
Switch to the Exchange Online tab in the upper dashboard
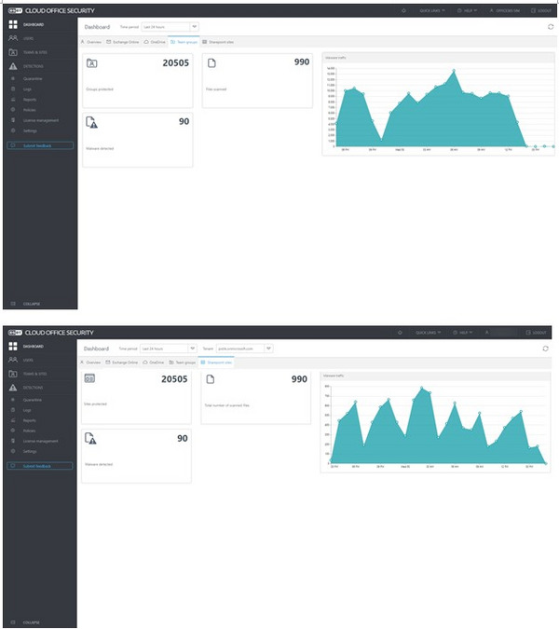tap(122, 42)
